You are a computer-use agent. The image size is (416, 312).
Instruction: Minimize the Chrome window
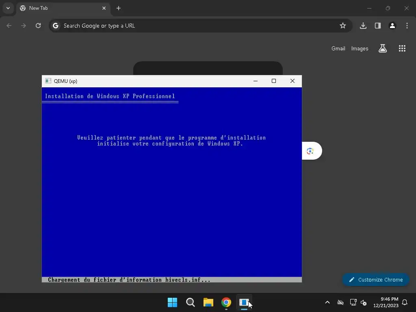tap(369, 8)
